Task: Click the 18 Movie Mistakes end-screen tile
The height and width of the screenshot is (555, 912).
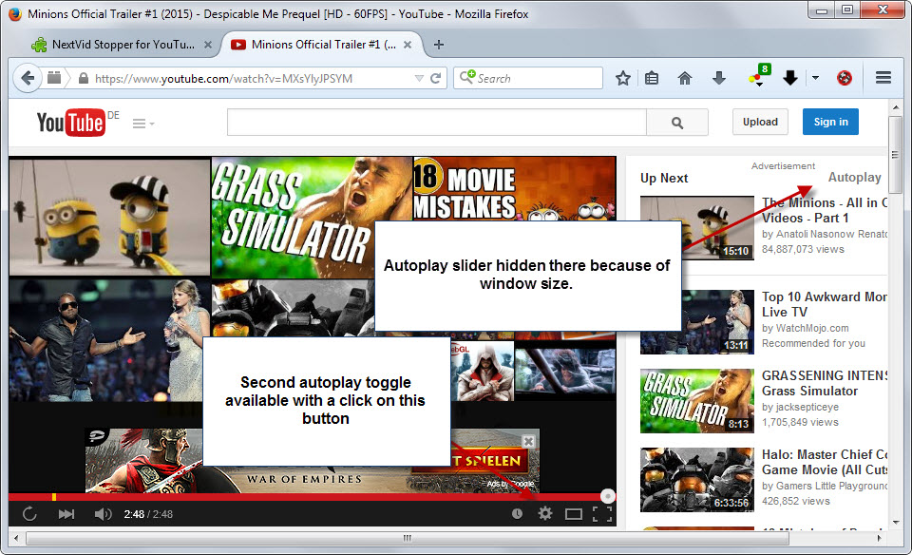Action: click(x=515, y=188)
